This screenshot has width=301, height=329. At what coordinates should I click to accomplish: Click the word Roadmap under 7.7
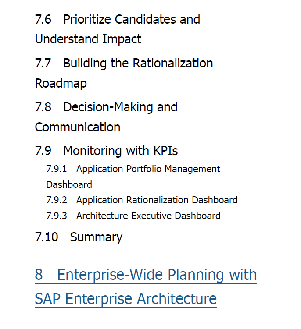coord(61,84)
